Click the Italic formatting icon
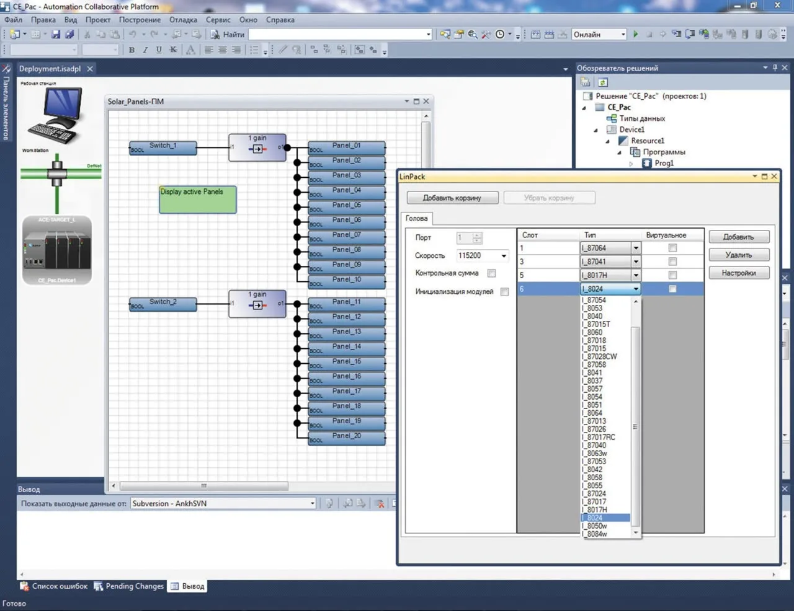The image size is (794, 611). 145,50
